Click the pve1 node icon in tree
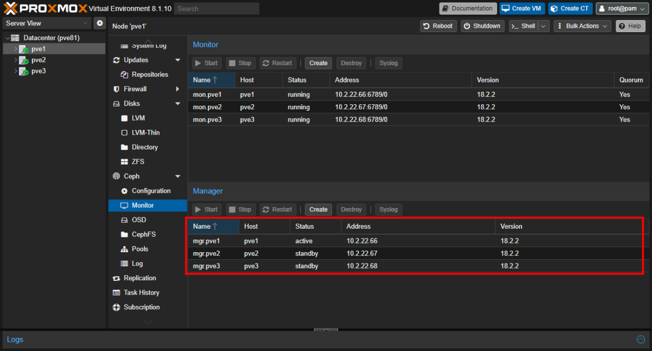The height and width of the screenshot is (351, 652). [x=24, y=49]
